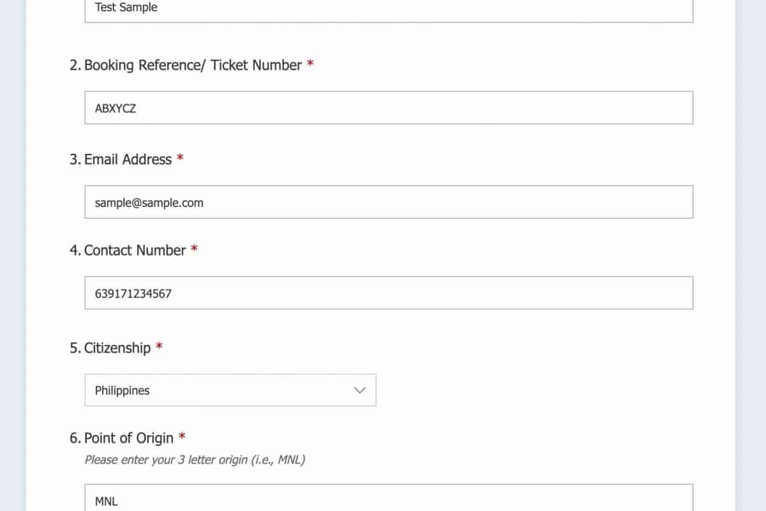
Task: Click the chevron arrow in Citizenship dropdown
Action: point(360,390)
